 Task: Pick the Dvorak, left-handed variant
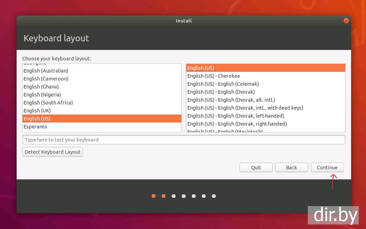tap(266, 116)
